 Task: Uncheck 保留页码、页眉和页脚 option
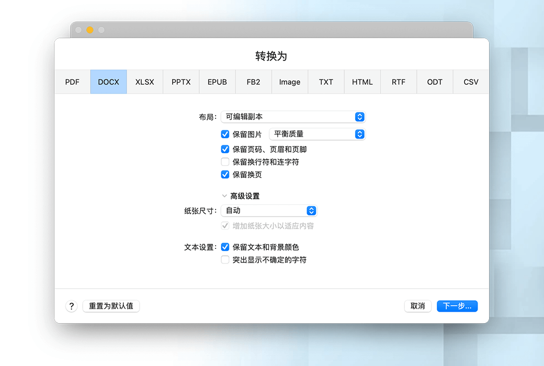coord(225,150)
